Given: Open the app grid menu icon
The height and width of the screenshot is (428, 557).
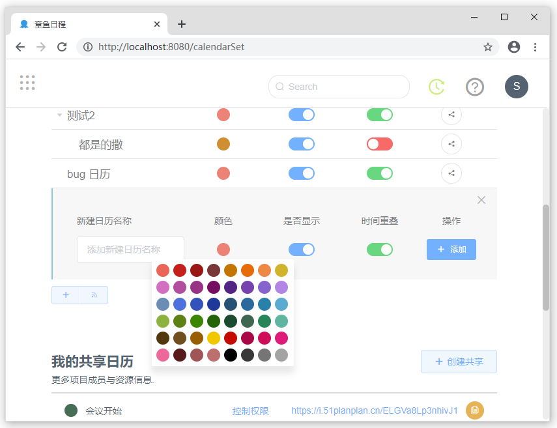Looking at the screenshot, I should pyautogui.click(x=27, y=83).
